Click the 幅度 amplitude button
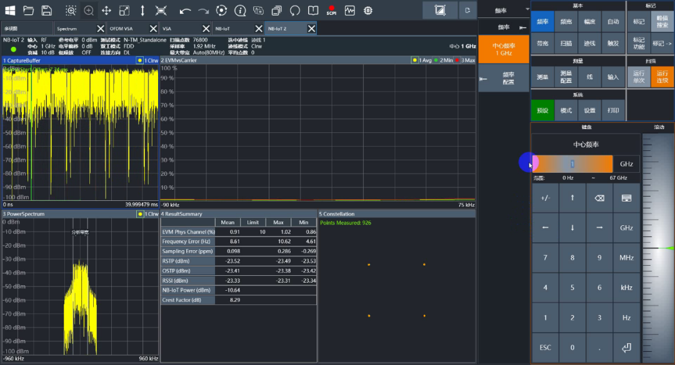Viewport: 675px width, 365px height. point(589,21)
